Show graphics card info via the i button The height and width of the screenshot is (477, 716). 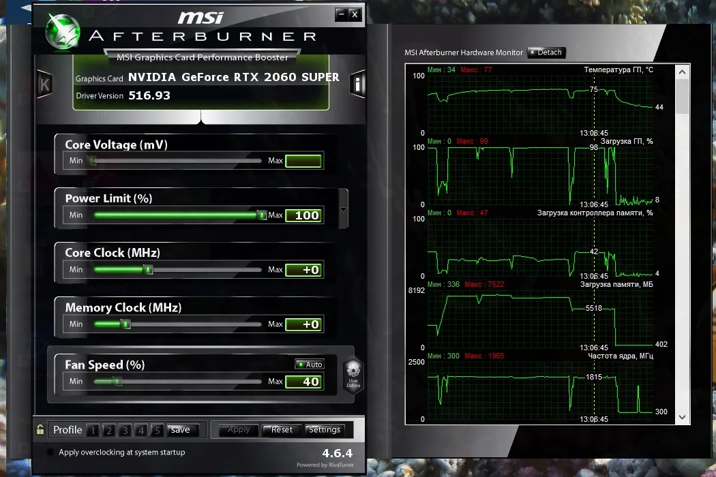(x=357, y=84)
